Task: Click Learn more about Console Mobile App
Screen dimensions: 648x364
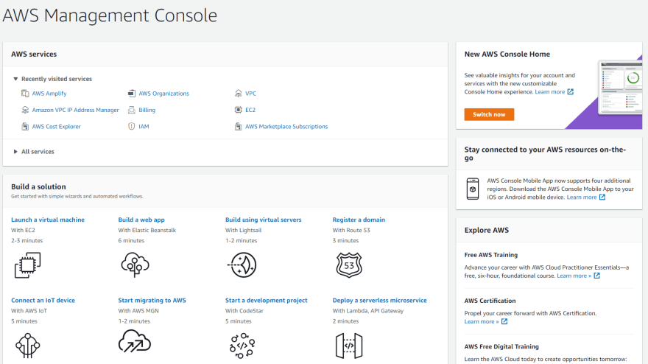Action: 582,197
